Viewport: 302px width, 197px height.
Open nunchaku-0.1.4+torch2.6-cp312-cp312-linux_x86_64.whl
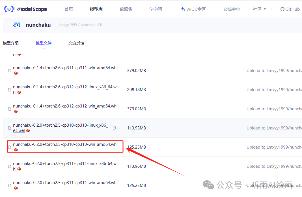point(65,89)
